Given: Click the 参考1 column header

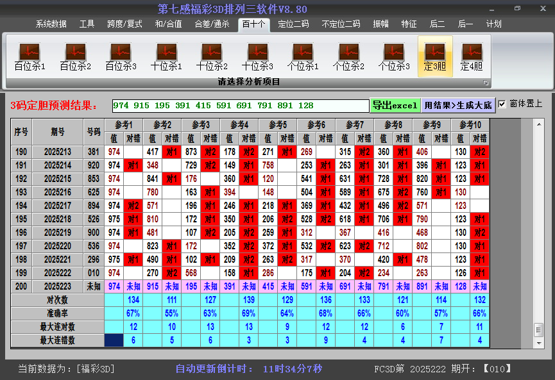Looking at the screenshot, I should pyautogui.click(x=124, y=124).
